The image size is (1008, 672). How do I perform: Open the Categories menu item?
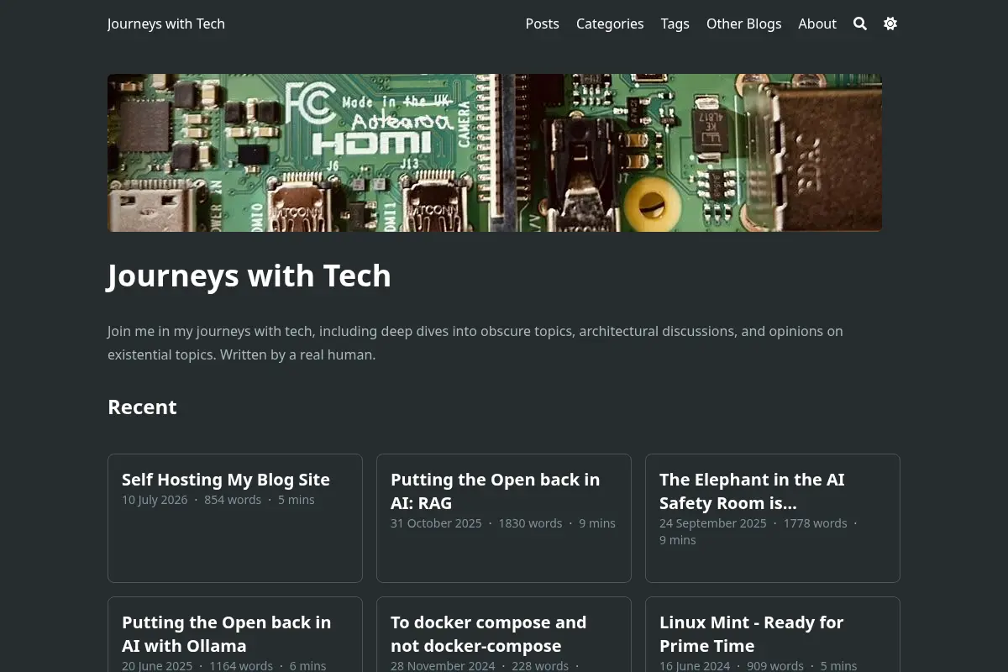(610, 24)
